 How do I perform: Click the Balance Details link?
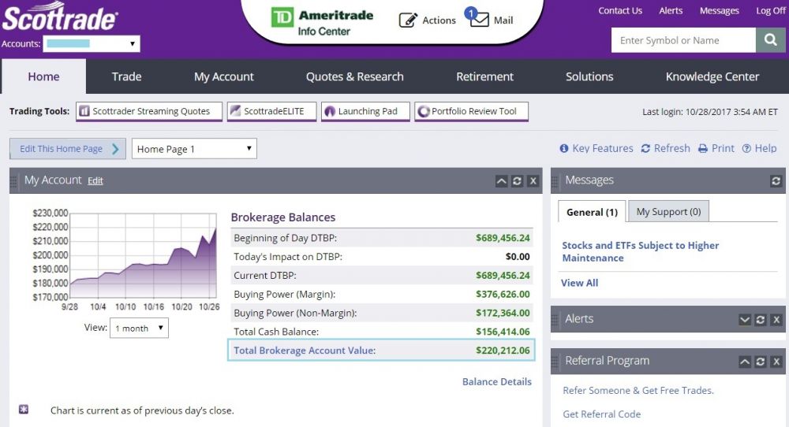tap(496, 382)
